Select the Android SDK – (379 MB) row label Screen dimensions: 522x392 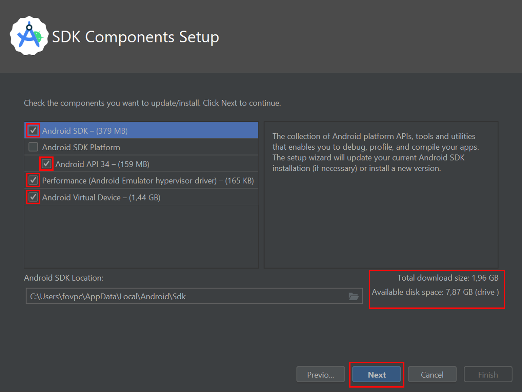coord(85,131)
